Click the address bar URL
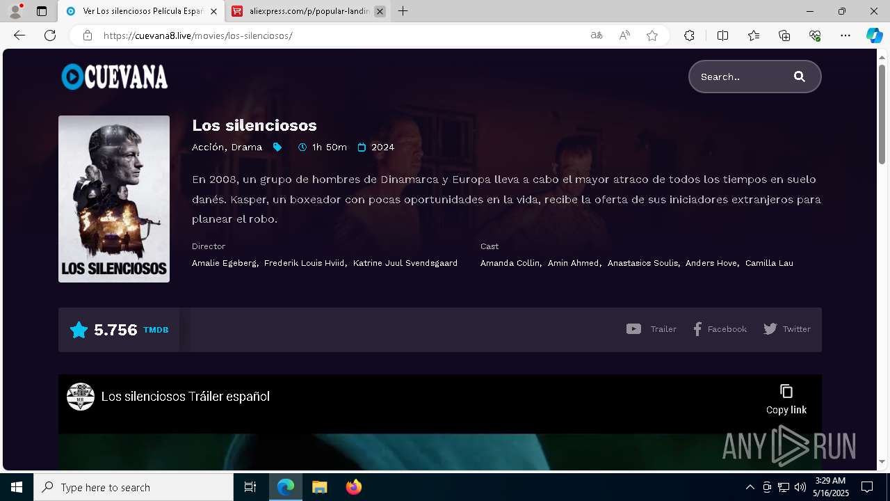This screenshot has width=890, height=501. pyautogui.click(x=198, y=35)
